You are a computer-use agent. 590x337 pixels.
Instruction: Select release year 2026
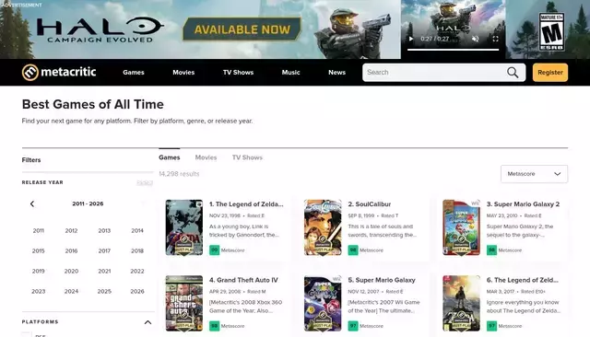tap(137, 292)
